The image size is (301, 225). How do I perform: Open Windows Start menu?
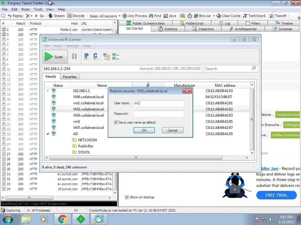tap(8, 219)
